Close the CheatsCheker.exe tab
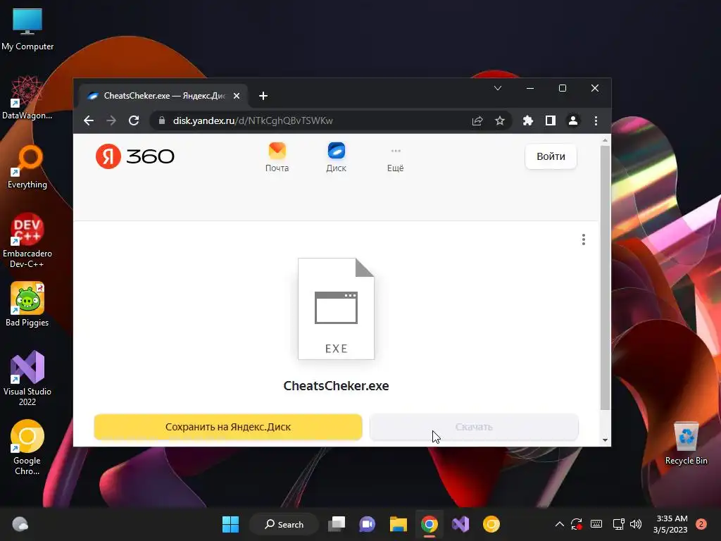This screenshot has height=541, width=721. click(237, 96)
